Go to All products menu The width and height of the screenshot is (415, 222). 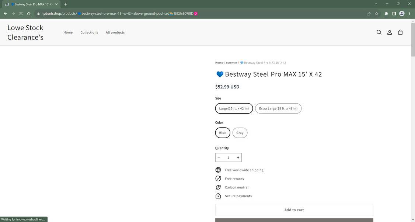tap(115, 32)
